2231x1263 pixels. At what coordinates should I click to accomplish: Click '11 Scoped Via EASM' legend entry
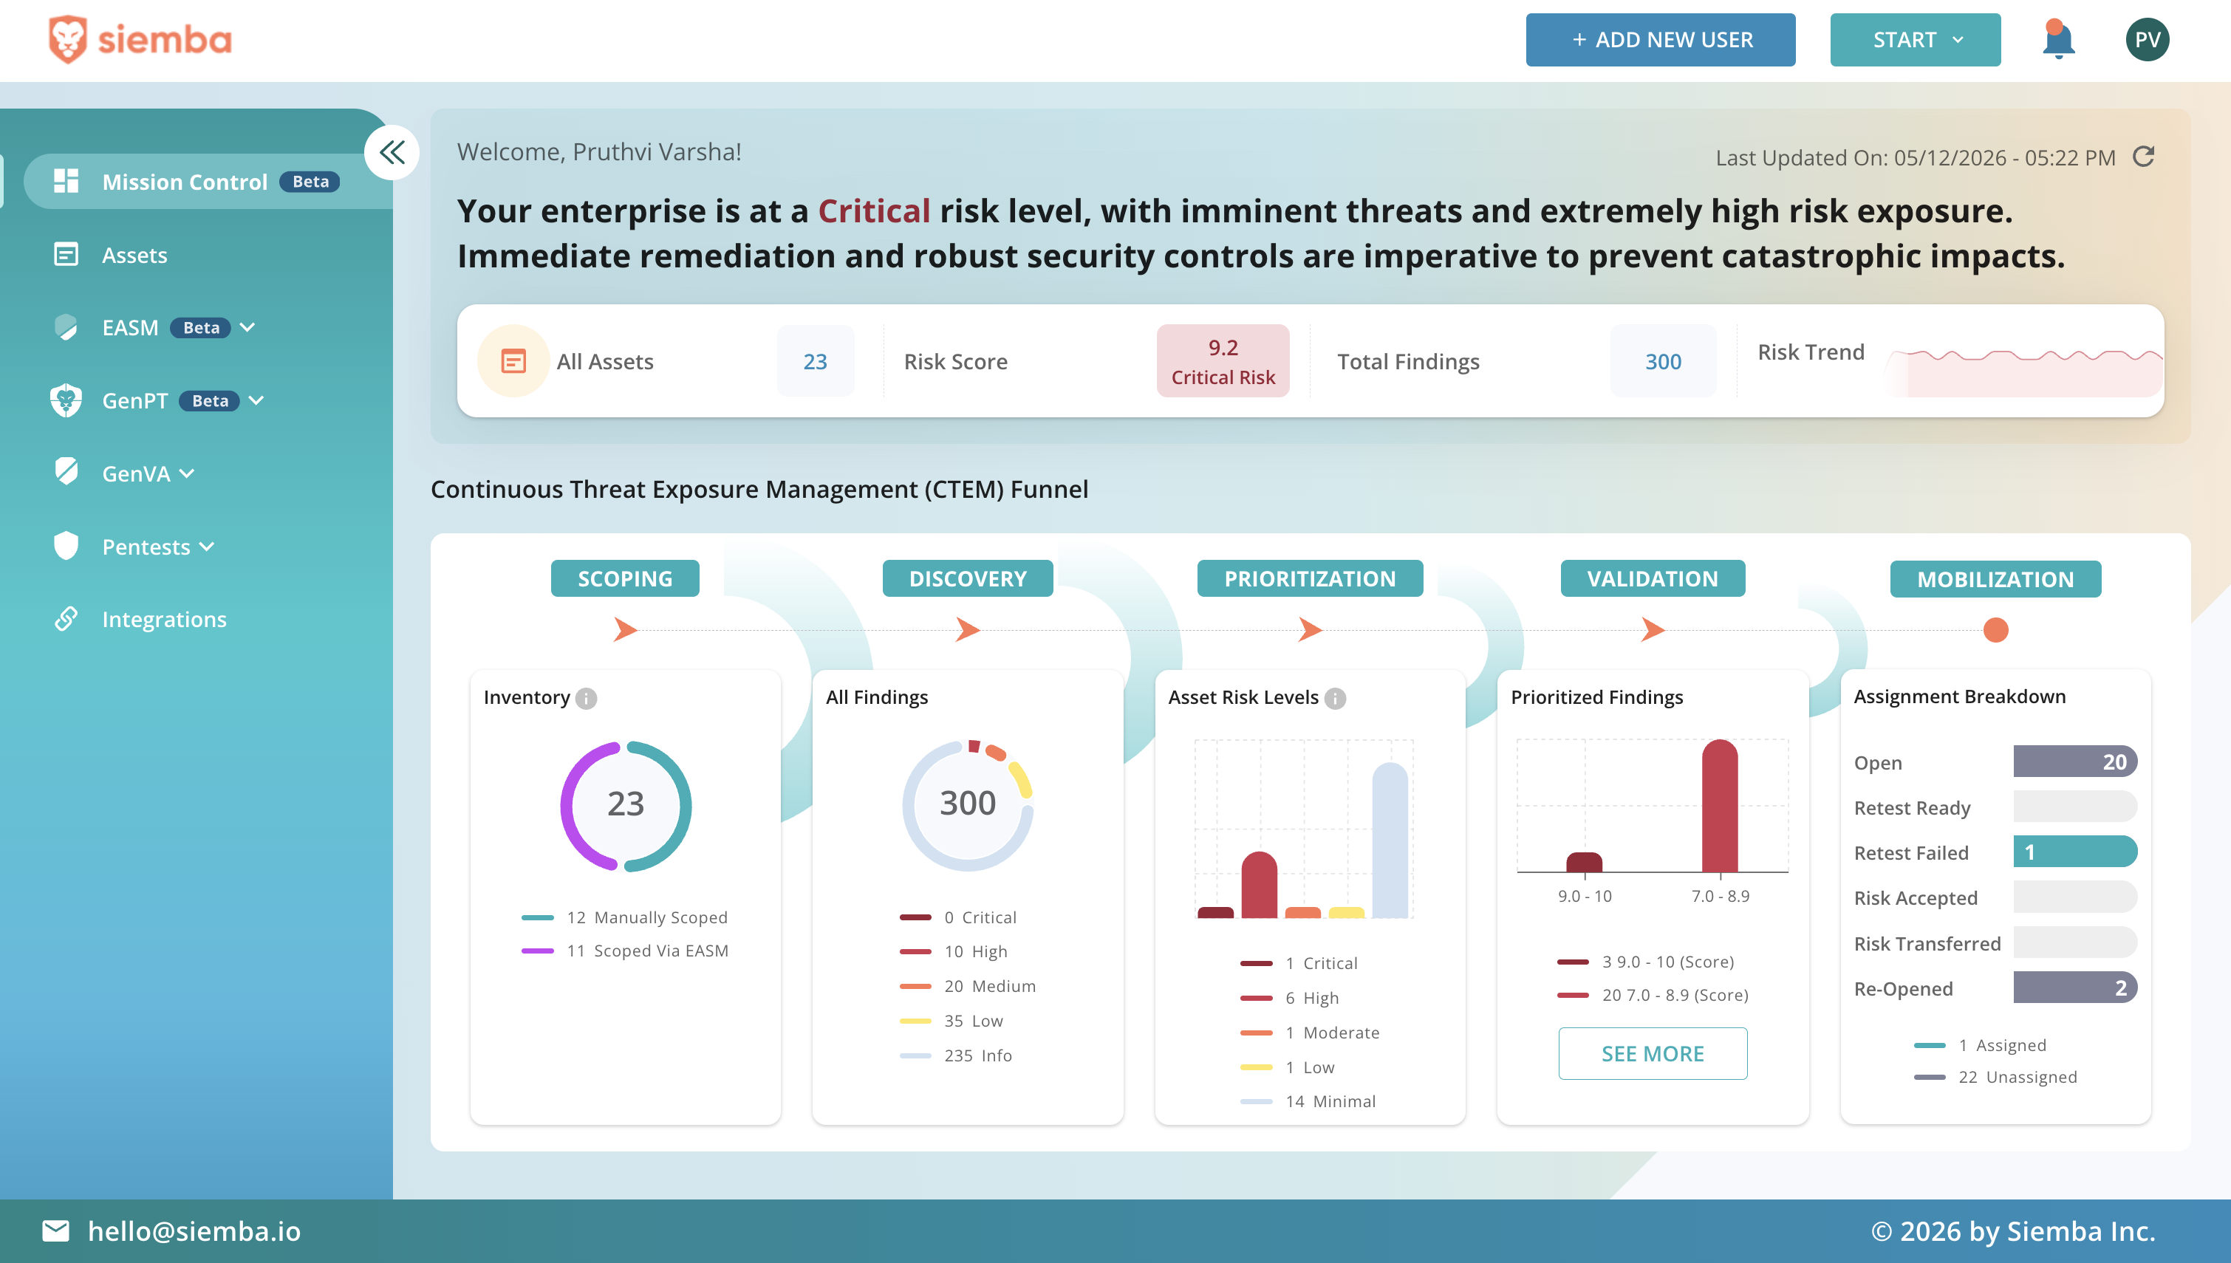[624, 951]
